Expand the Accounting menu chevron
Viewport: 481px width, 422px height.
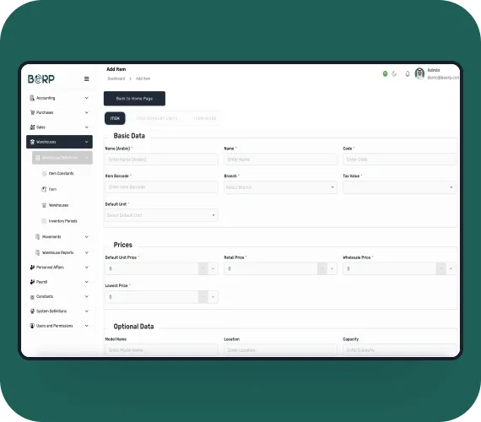tap(87, 98)
